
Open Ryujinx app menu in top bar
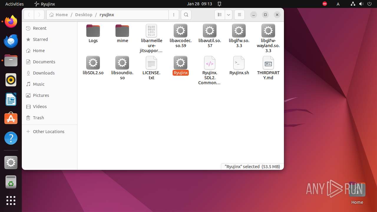click(x=45, y=4)
